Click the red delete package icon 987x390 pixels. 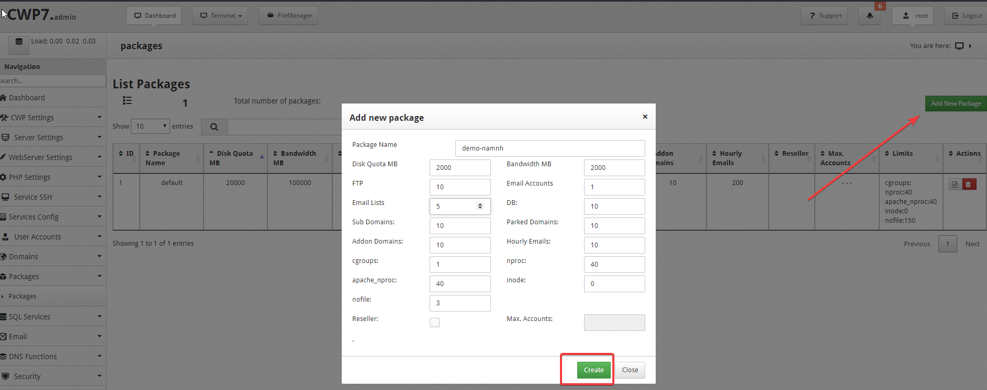[x=969, y=184]
